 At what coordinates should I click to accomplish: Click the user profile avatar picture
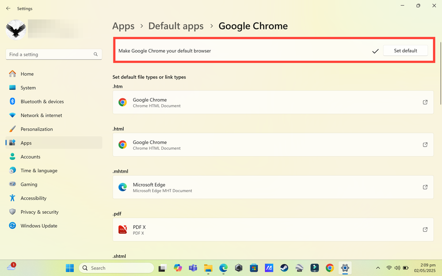click(16, 30)
